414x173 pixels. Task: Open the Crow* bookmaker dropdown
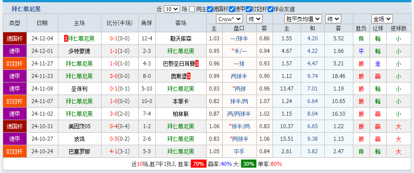(x=229, y=19)
